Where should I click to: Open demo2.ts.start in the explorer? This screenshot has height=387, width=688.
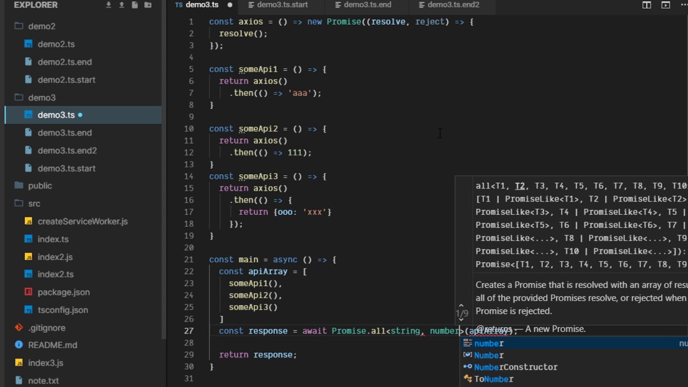click(66, 80)
